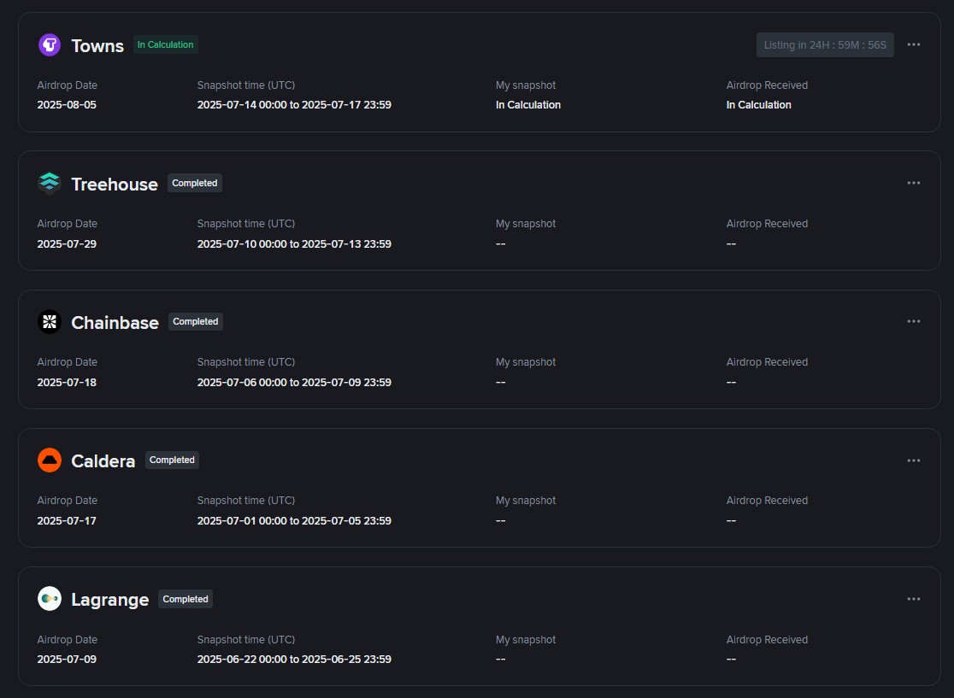
Task: Click Towns My snapshot In Calculation value
Action: pos(528,104)
